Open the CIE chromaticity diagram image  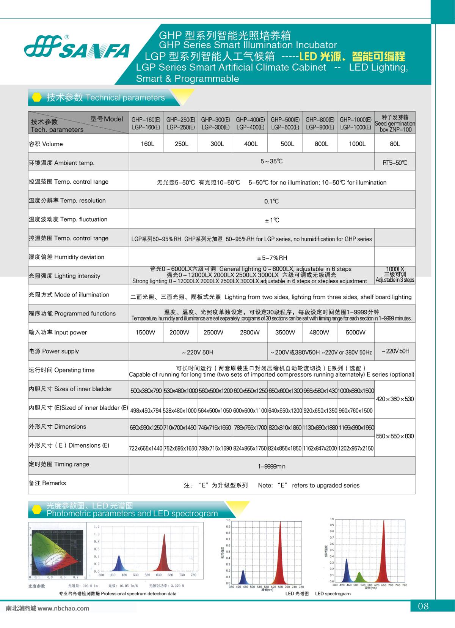pyautogui.click(x=56, y=553)
